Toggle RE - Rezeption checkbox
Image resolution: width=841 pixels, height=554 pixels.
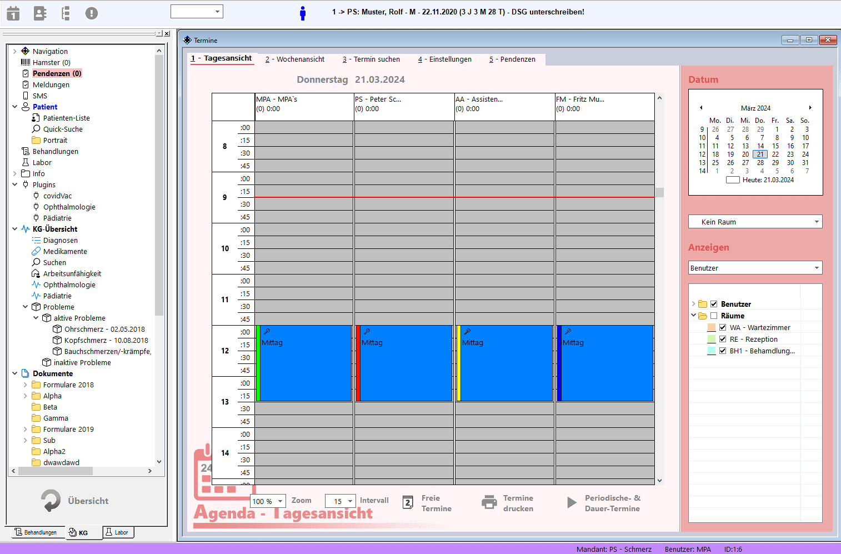723,339
